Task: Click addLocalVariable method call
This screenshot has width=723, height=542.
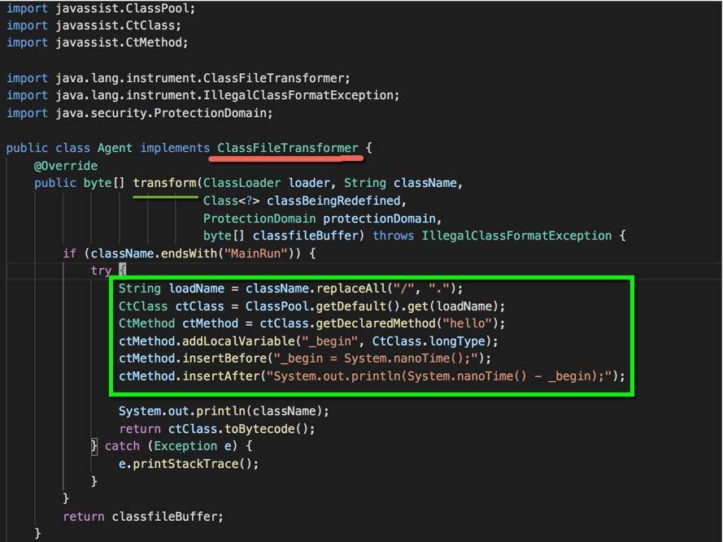Action: (x=238, y=341)
